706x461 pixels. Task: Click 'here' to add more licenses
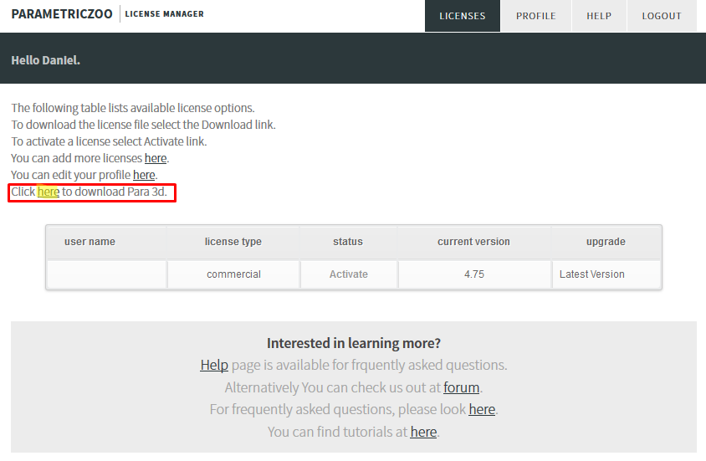point(156,158)
